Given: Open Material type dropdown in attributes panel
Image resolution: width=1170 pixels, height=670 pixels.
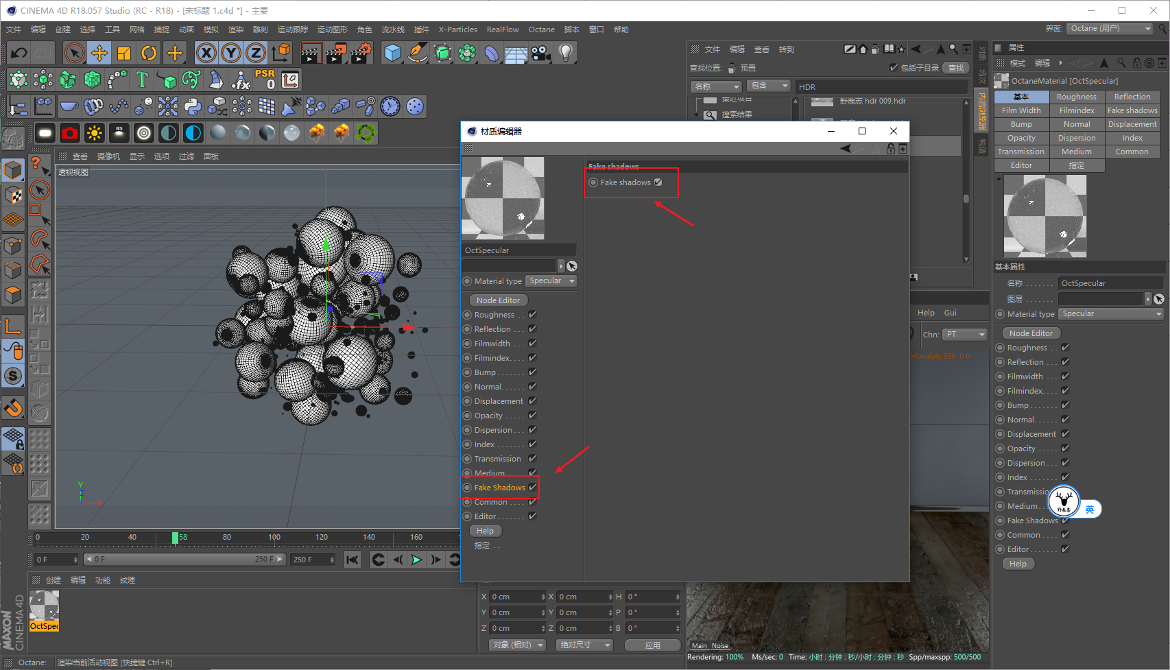Looking at the screenshot, I should [x=1111, y=314].
